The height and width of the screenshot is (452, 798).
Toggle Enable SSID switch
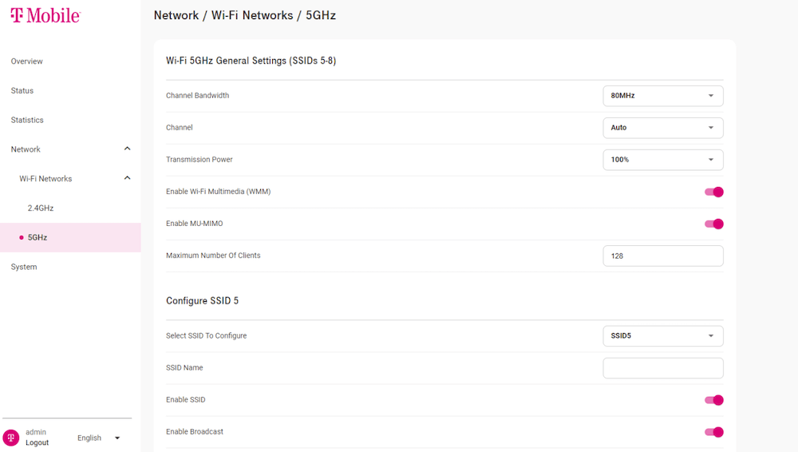[713, 400]
